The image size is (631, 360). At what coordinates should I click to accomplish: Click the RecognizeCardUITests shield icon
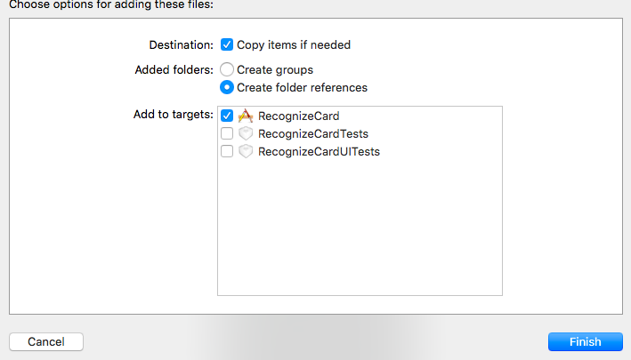click(246, 151)
